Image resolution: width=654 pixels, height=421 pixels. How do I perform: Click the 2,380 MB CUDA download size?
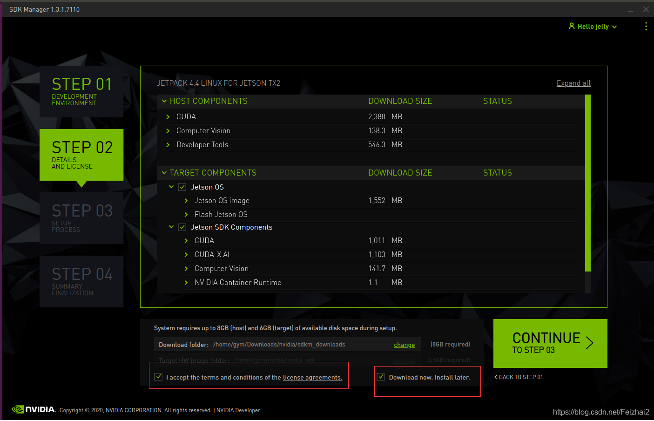[385, 117]
